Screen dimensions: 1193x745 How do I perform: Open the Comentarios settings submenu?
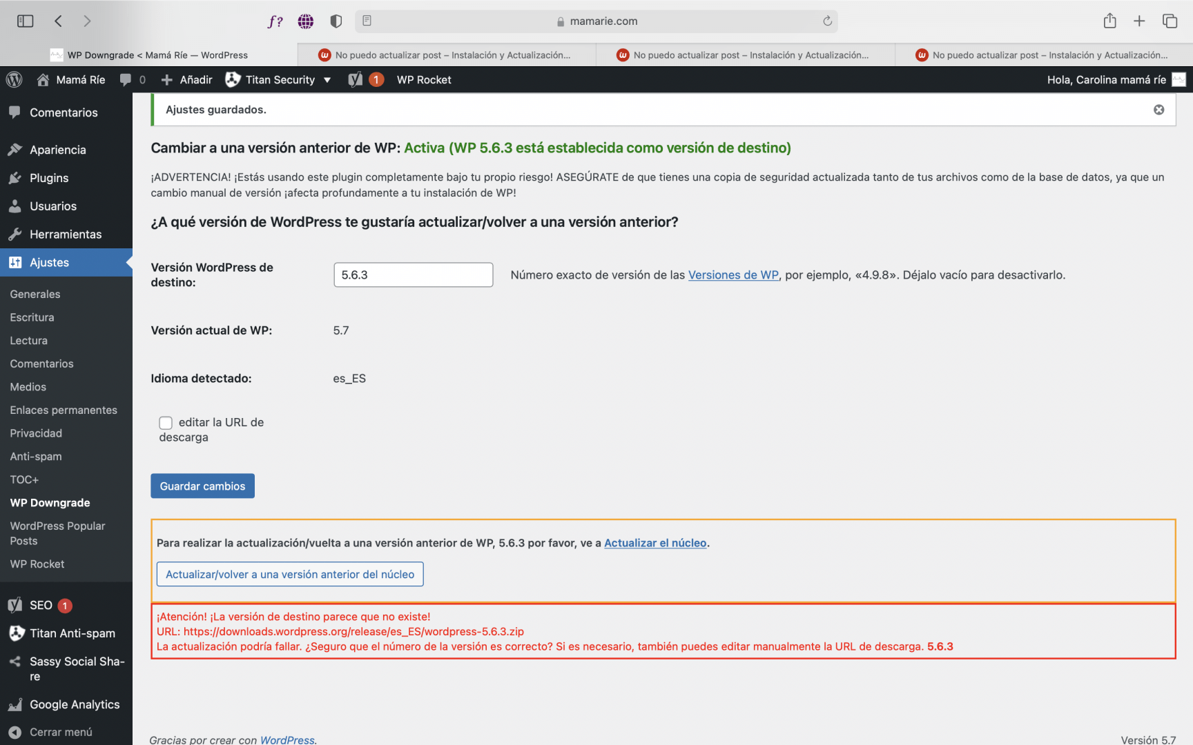pyautogui.click(x=41, y=364)
